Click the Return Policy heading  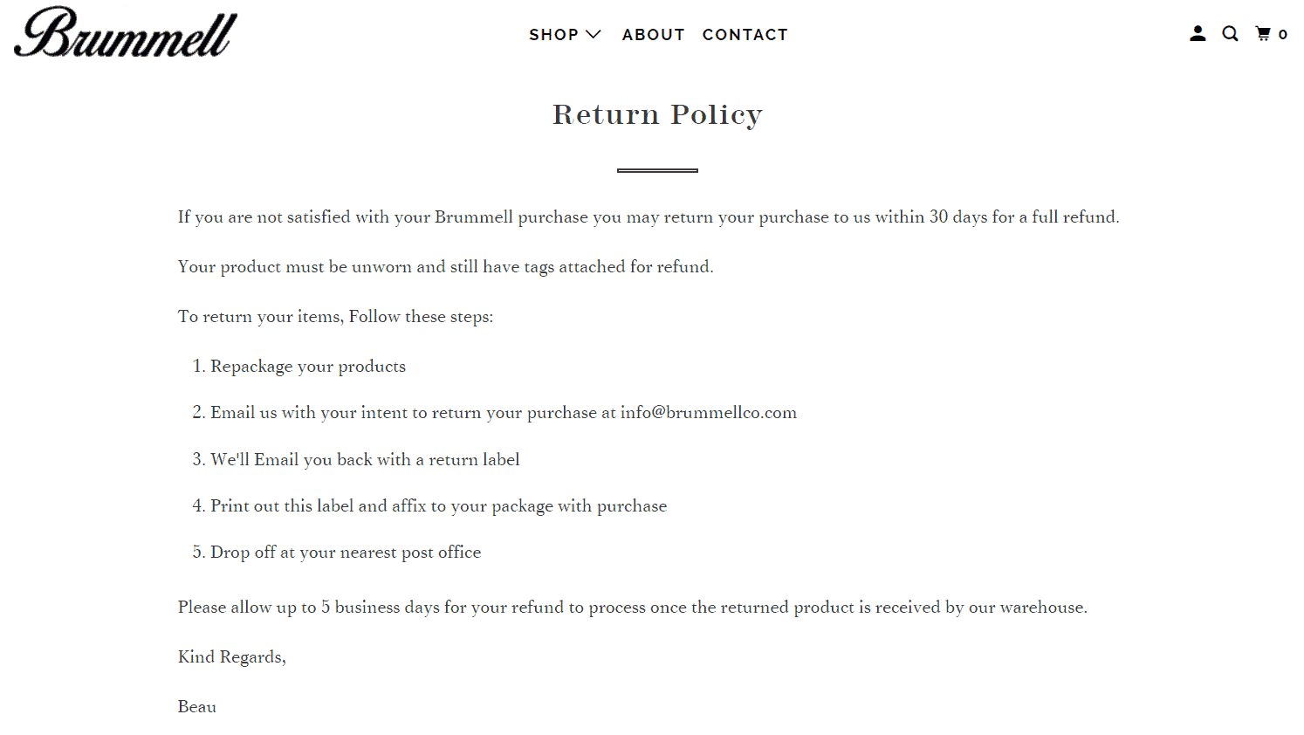click(657, 114)
